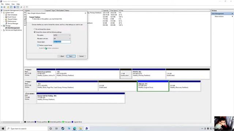Screen dimensions: 234x131
Task: Open the Help menu
Action: (18, 4)
